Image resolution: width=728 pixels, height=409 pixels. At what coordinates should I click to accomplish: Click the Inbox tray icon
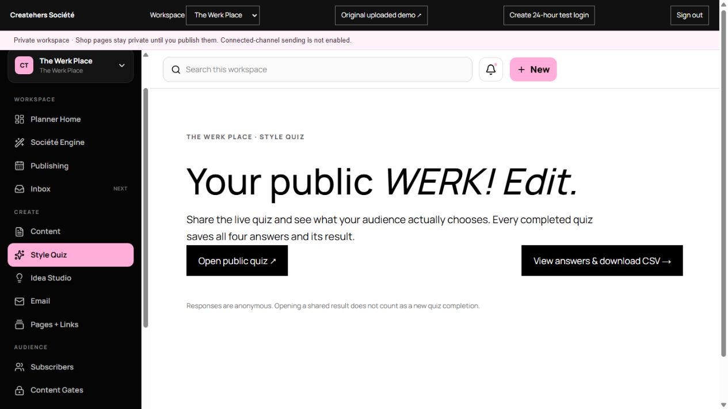pyautogui.click(x=20, y=189)
